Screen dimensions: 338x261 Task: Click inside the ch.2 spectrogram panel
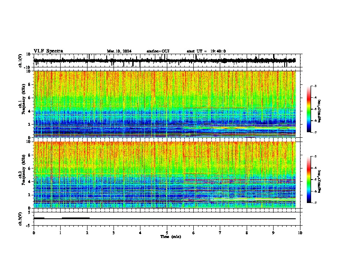(x=164, y=175)
